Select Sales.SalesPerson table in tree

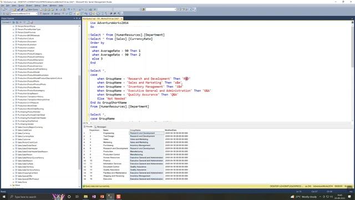pos(25,154)
